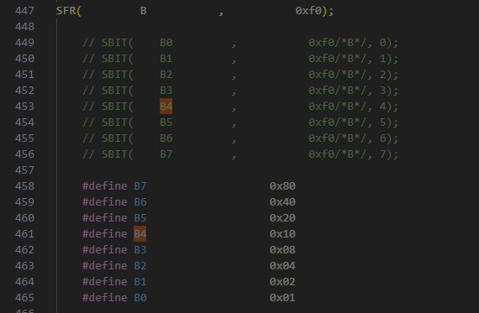Click line number 461 in gutter
479x313 pixels.
pyautogui.click(x=24, y=234)
